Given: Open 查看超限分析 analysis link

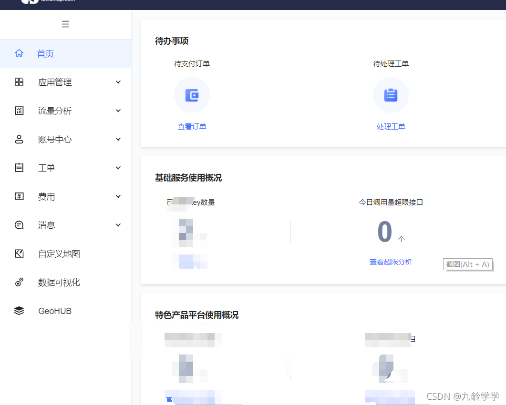Looking at the screenshot, I should pyautogui.click(x=391, y=262).
